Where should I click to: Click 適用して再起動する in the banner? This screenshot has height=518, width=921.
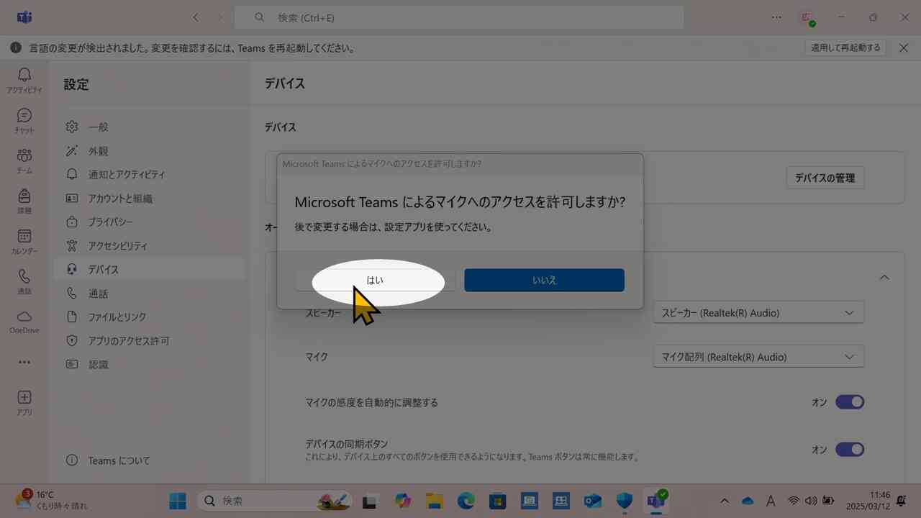[845, 47]
